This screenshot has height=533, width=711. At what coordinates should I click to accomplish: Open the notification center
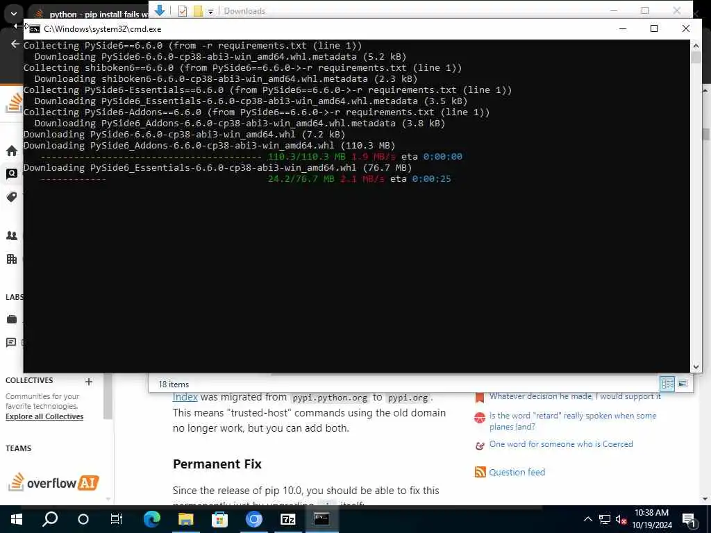(689, 519)
